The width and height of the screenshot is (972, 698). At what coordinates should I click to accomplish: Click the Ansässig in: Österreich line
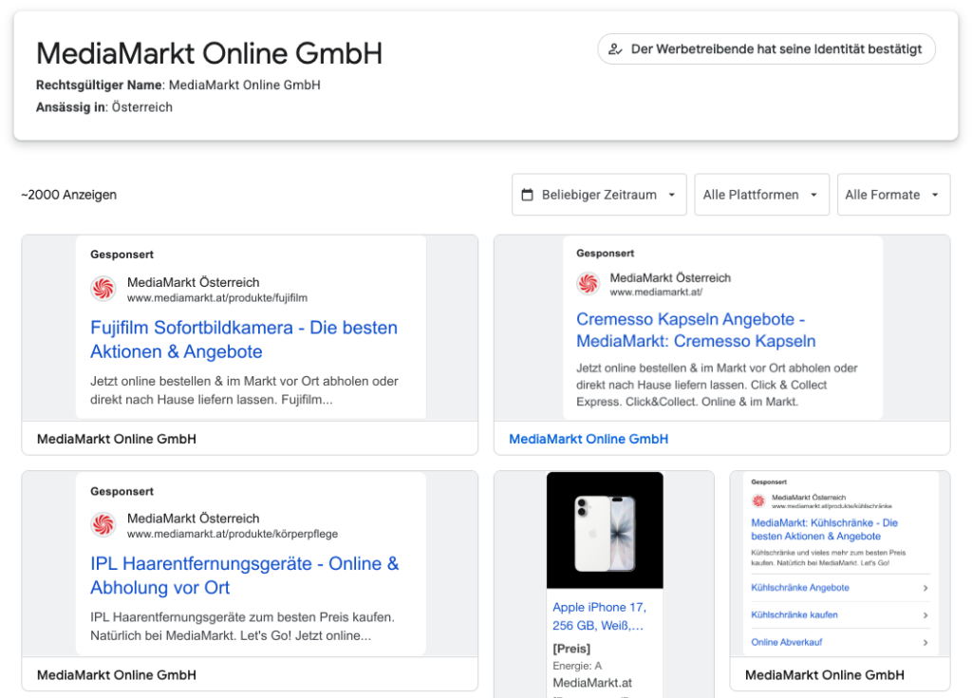click(x=104, y=107)
